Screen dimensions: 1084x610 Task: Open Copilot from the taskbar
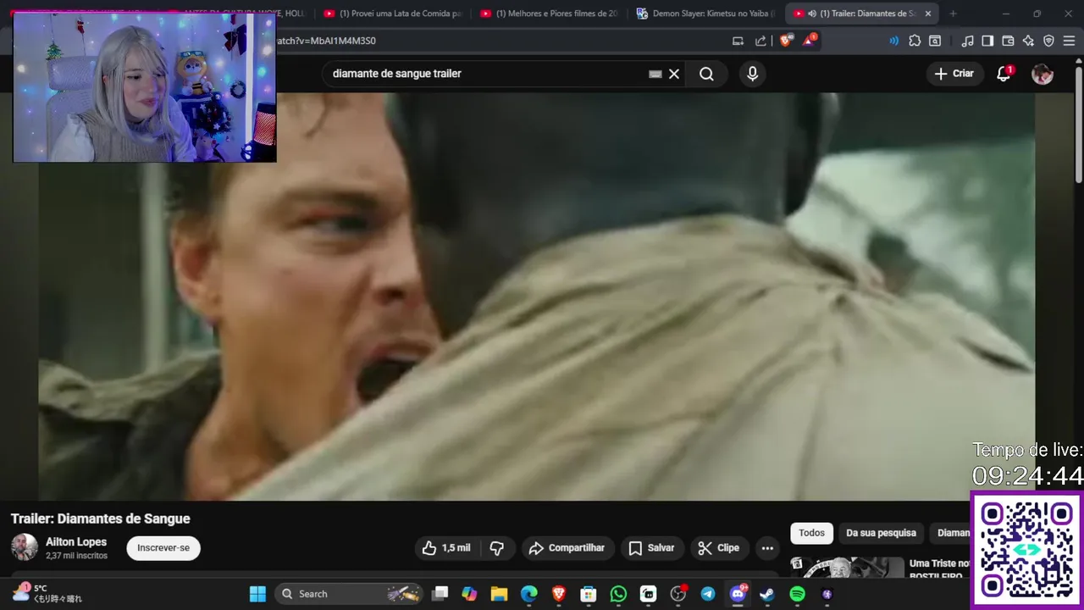[469, 594]
